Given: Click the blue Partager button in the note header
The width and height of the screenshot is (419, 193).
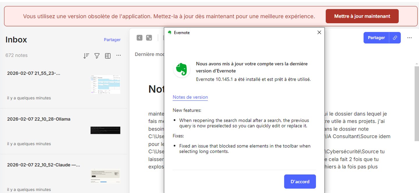Looking at the screenshot, I should click(376, 38).
